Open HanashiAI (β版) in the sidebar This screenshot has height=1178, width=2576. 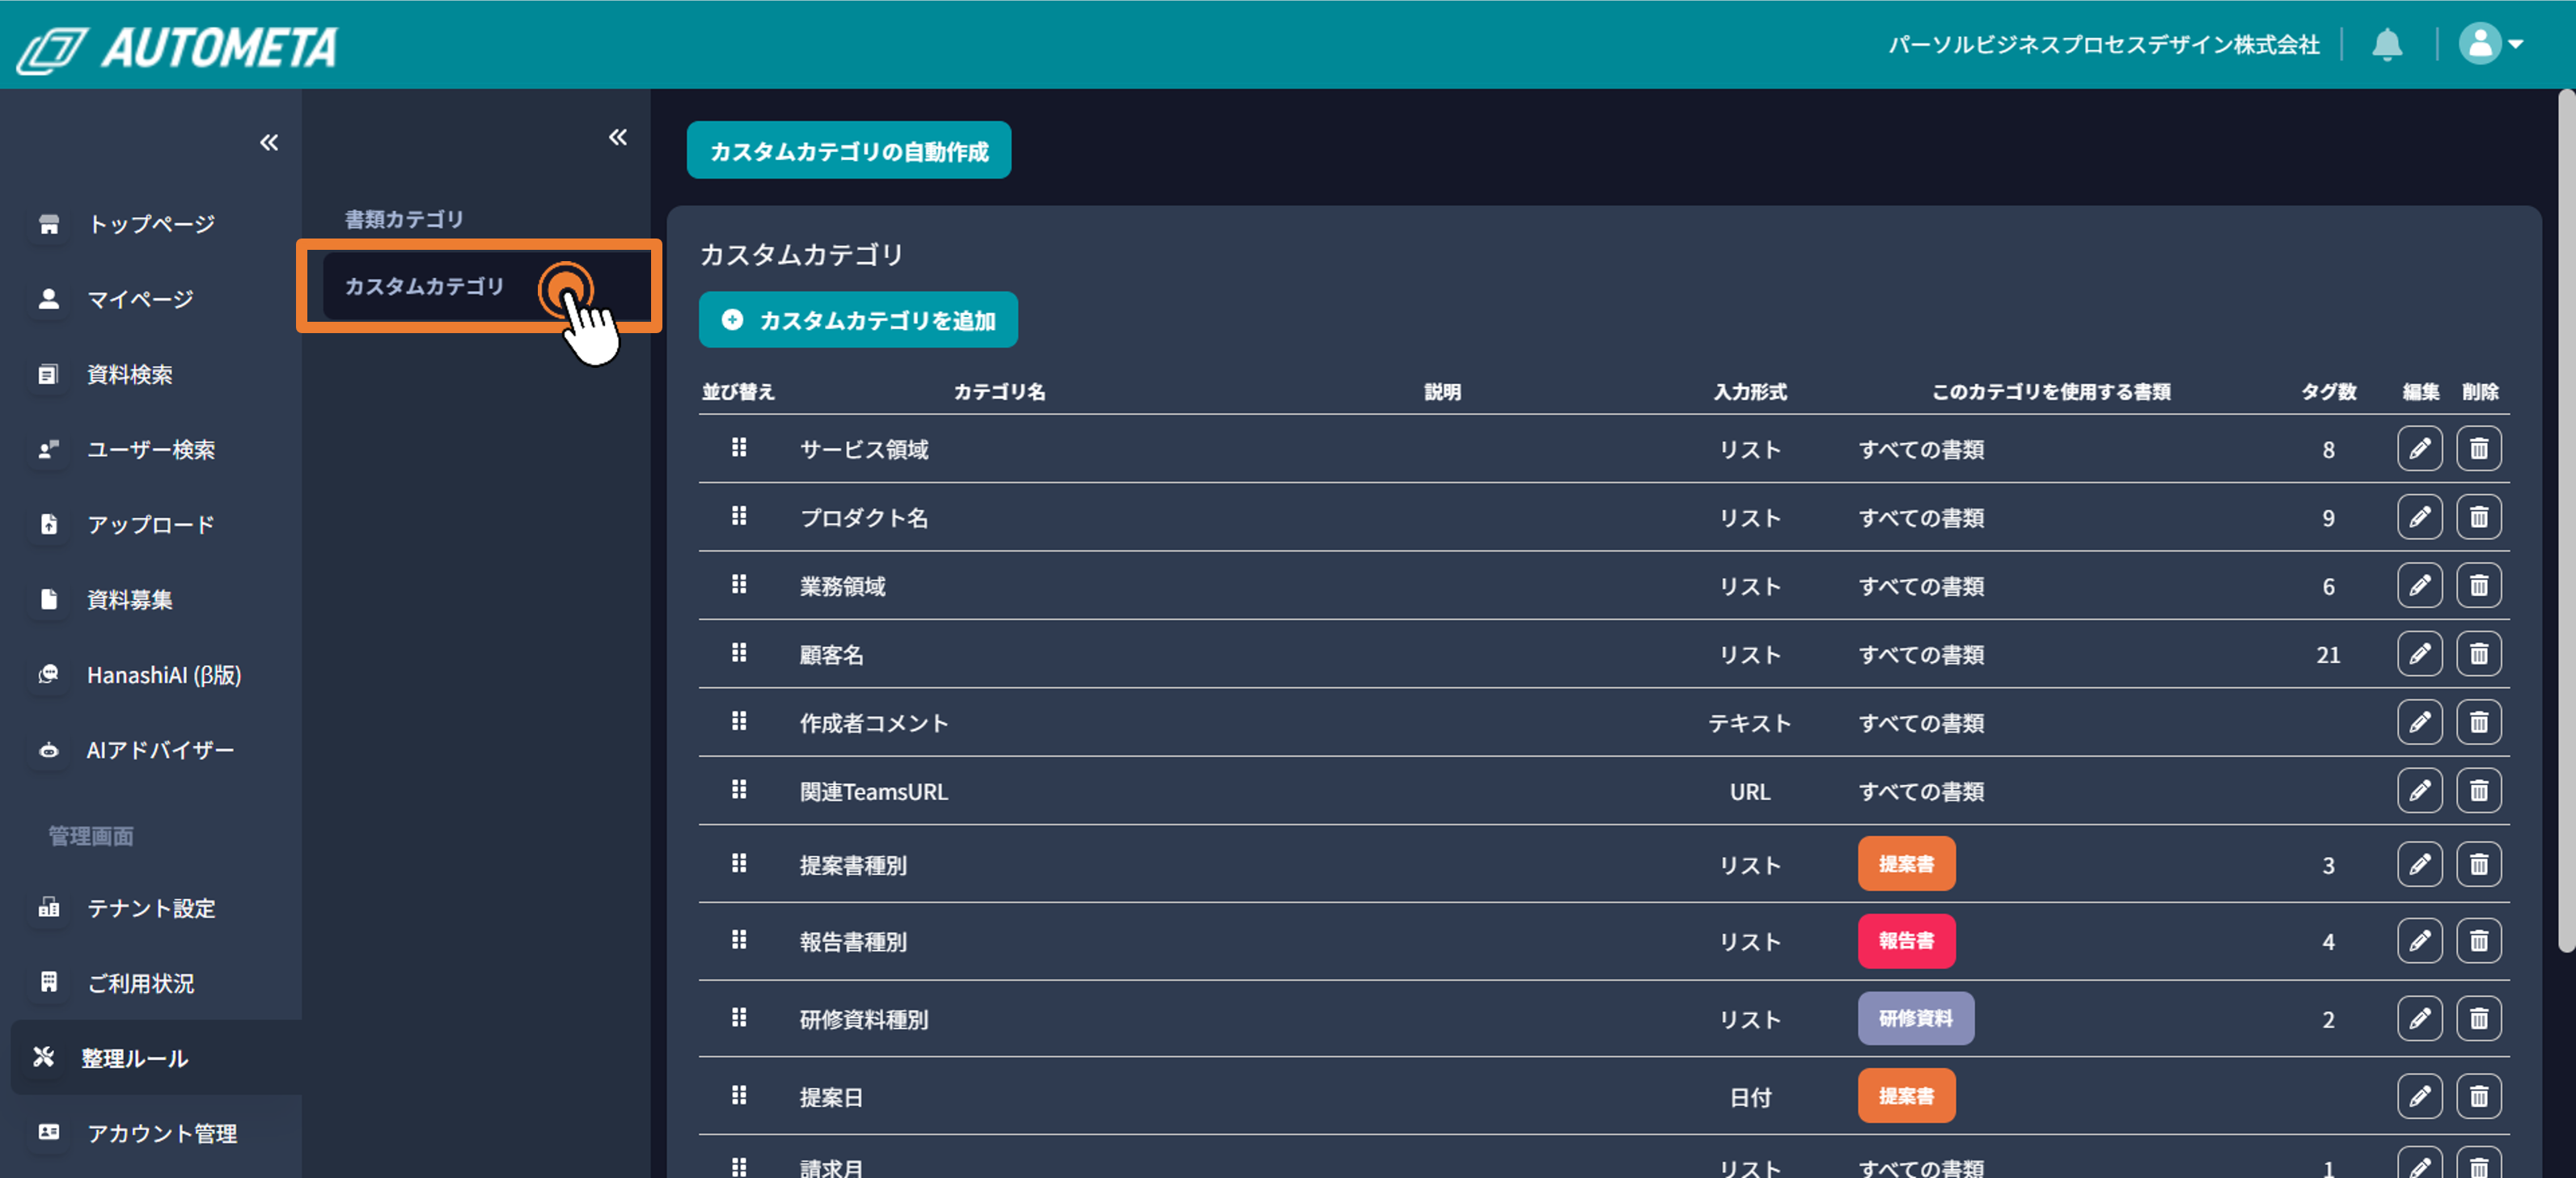coord(164,675)
